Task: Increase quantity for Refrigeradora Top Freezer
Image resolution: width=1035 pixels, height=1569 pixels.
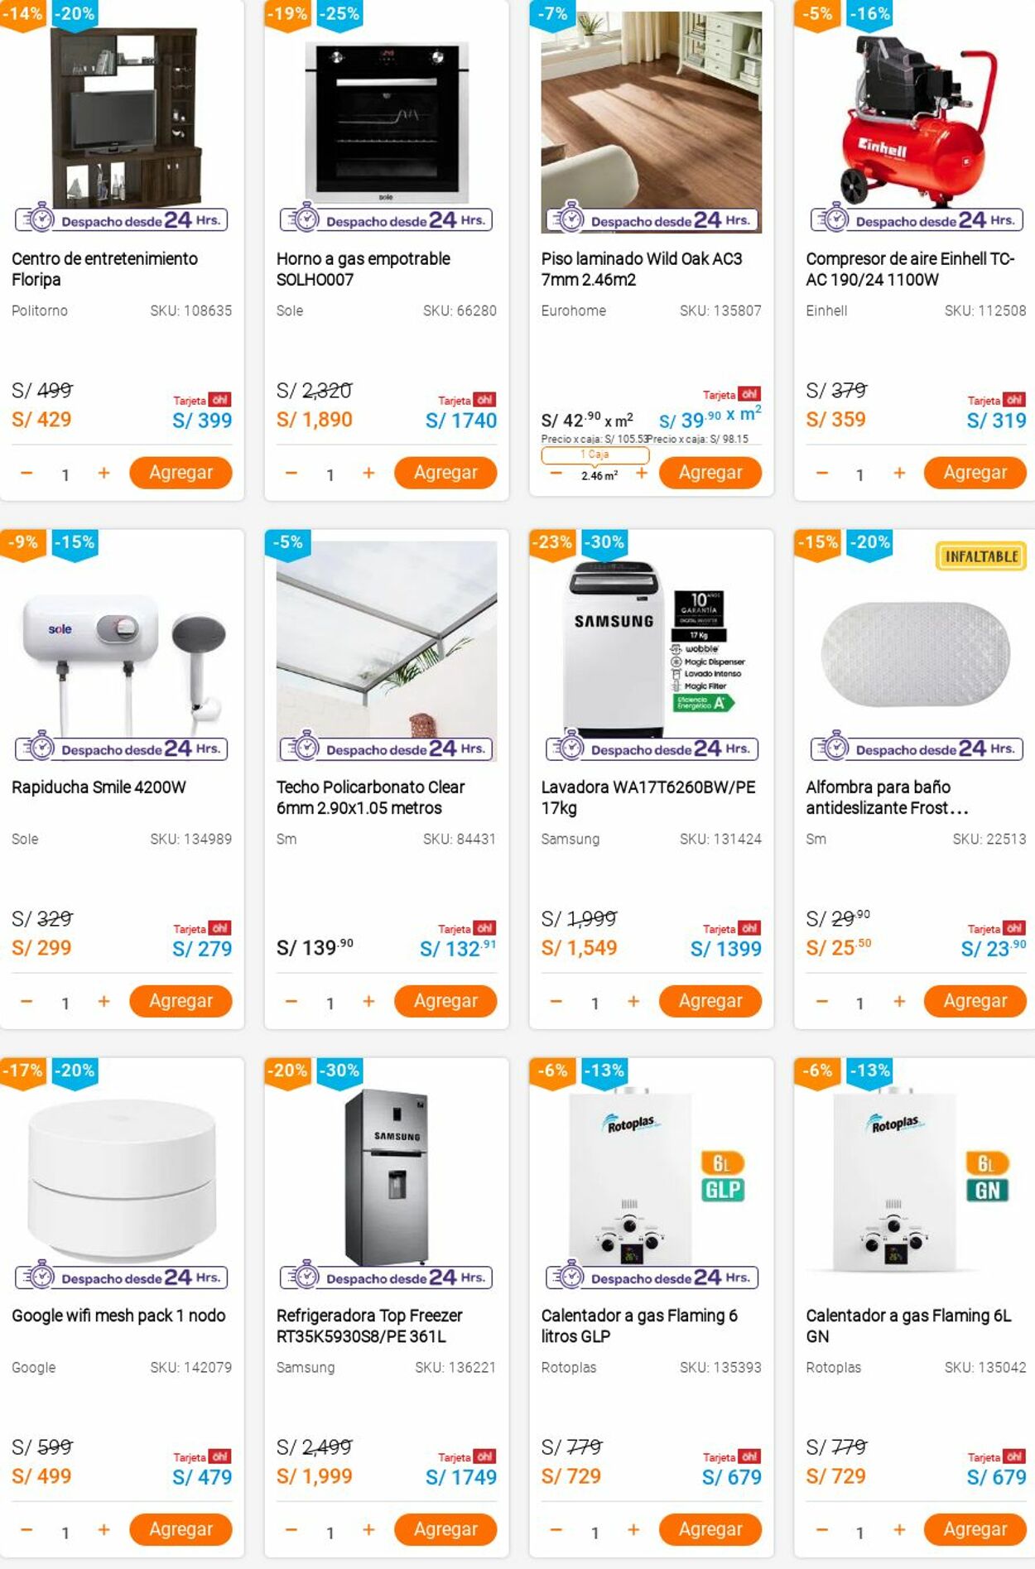Action: click(368, 1530)
